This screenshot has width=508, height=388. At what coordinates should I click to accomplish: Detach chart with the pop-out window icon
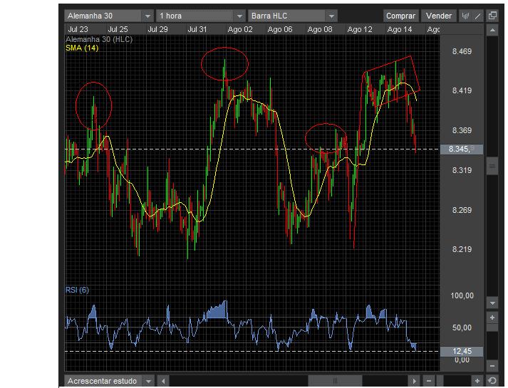(492, 16)
